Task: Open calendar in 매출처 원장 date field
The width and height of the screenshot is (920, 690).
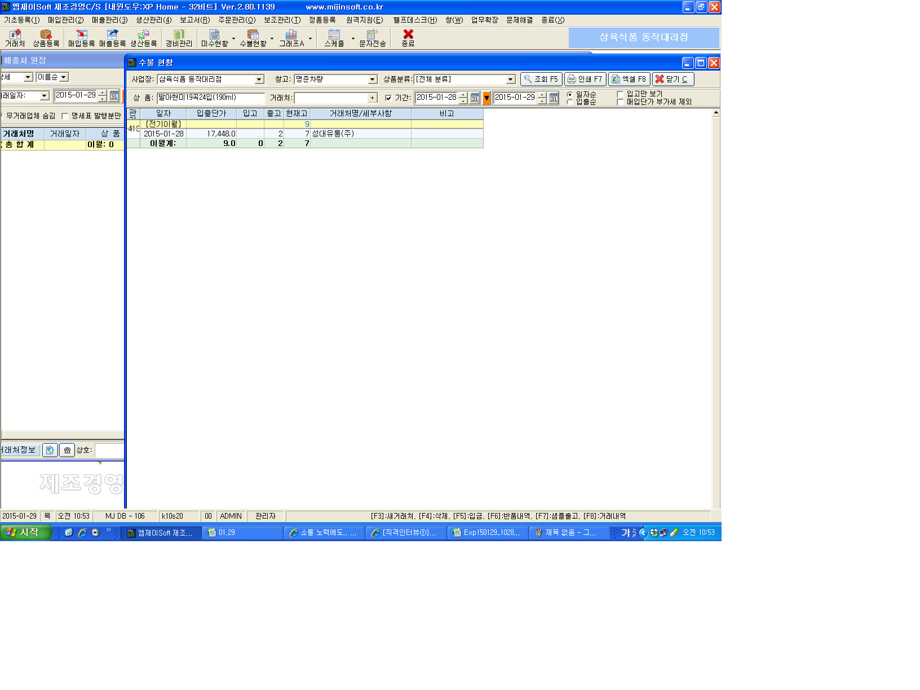Action: (114, 96)
